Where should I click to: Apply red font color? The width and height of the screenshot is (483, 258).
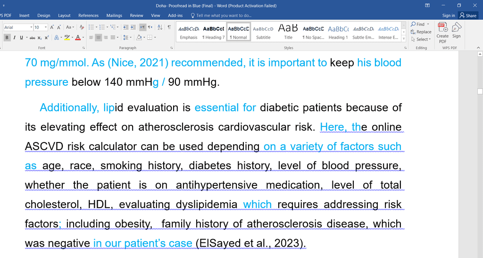pyautogui.click(x=78, y=38)
